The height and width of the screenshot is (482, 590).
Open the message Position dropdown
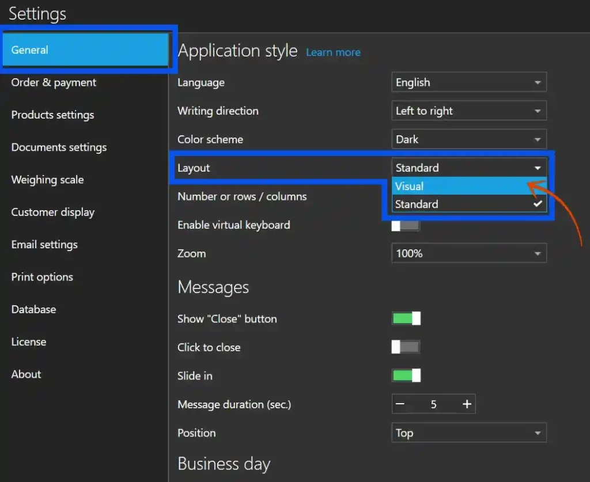tap(468, 432)
